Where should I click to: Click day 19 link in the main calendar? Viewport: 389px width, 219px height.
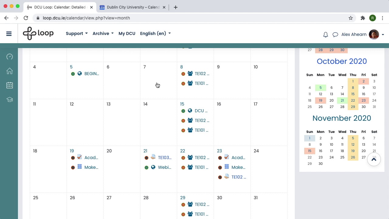pyautogui.click(x=72, y=151)
